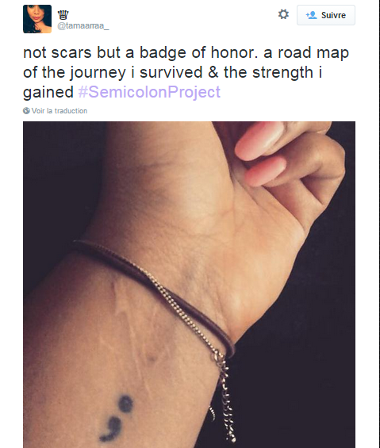This screenshot has height=448, width=380.
Task: Click the profile avatar thumbnail
Action: point(37,19)
